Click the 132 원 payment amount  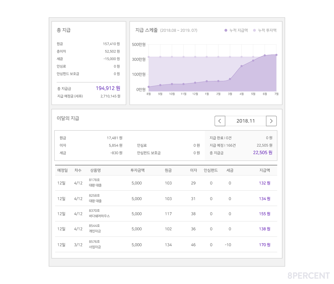(x=265, y=183)
